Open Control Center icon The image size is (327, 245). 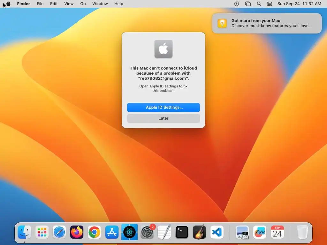270,4
